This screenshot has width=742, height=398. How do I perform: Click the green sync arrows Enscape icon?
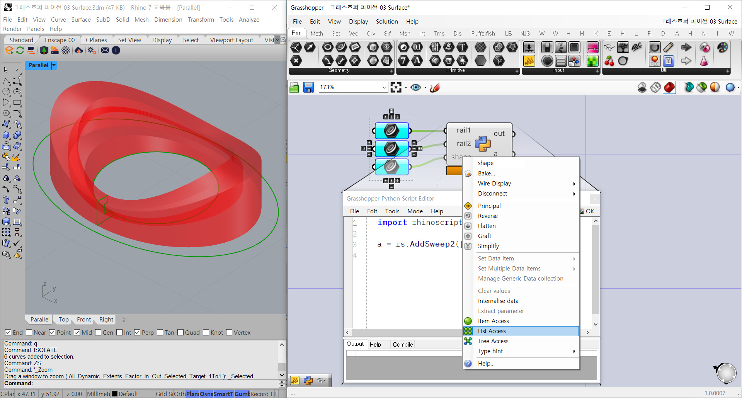20,50
